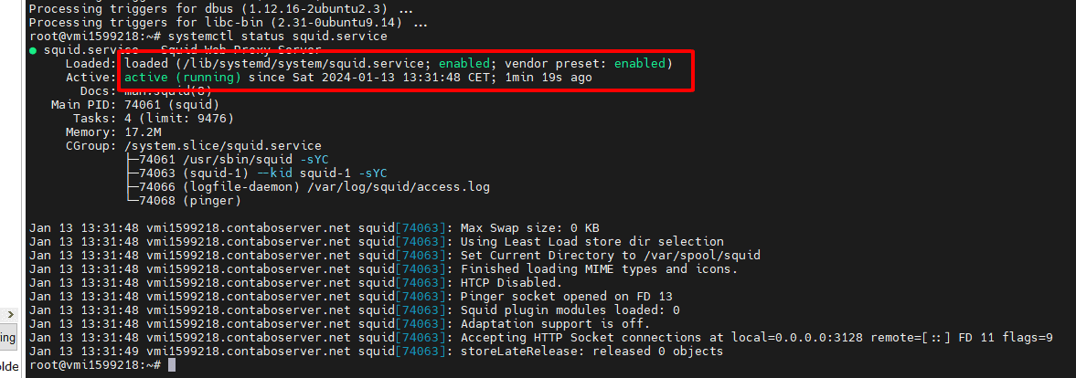Image resolution: width=1076 pixels, height=378 pixels.
Task: Click the typed "systemctl status squid.service" command
Action: click(277, 37)
